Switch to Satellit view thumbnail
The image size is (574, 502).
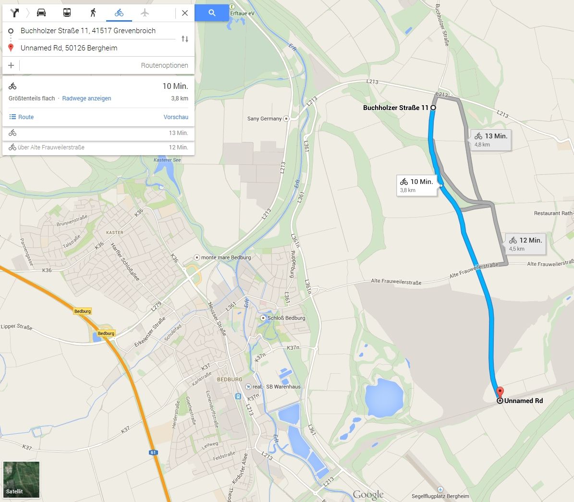[x=21, y=480]
